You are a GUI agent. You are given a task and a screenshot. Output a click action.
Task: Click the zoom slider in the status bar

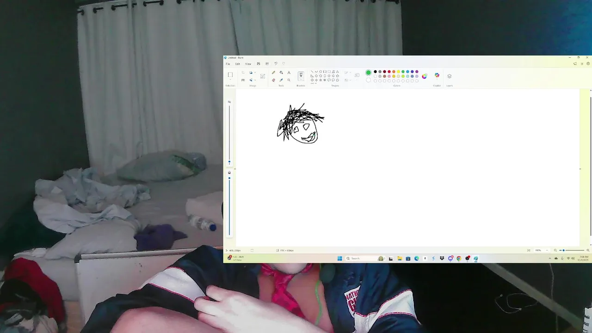(572, 250)
